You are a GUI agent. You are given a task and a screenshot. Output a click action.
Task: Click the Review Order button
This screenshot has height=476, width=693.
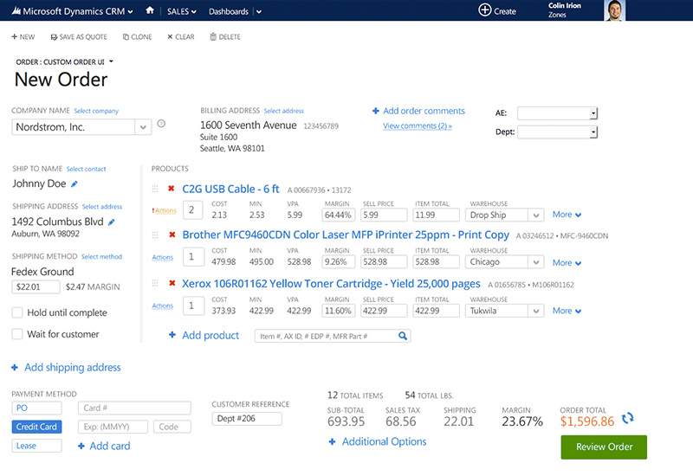604,447
